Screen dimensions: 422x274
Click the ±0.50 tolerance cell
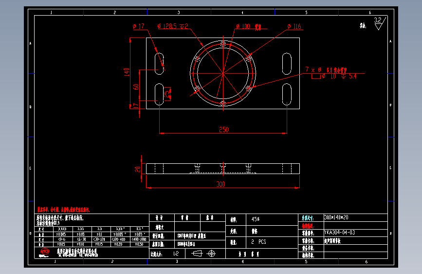click(x=139, y=244)
